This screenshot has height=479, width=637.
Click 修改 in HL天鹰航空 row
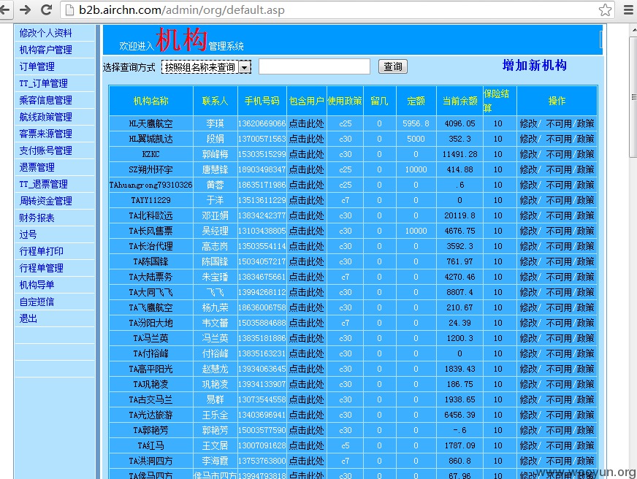[529, 123]
